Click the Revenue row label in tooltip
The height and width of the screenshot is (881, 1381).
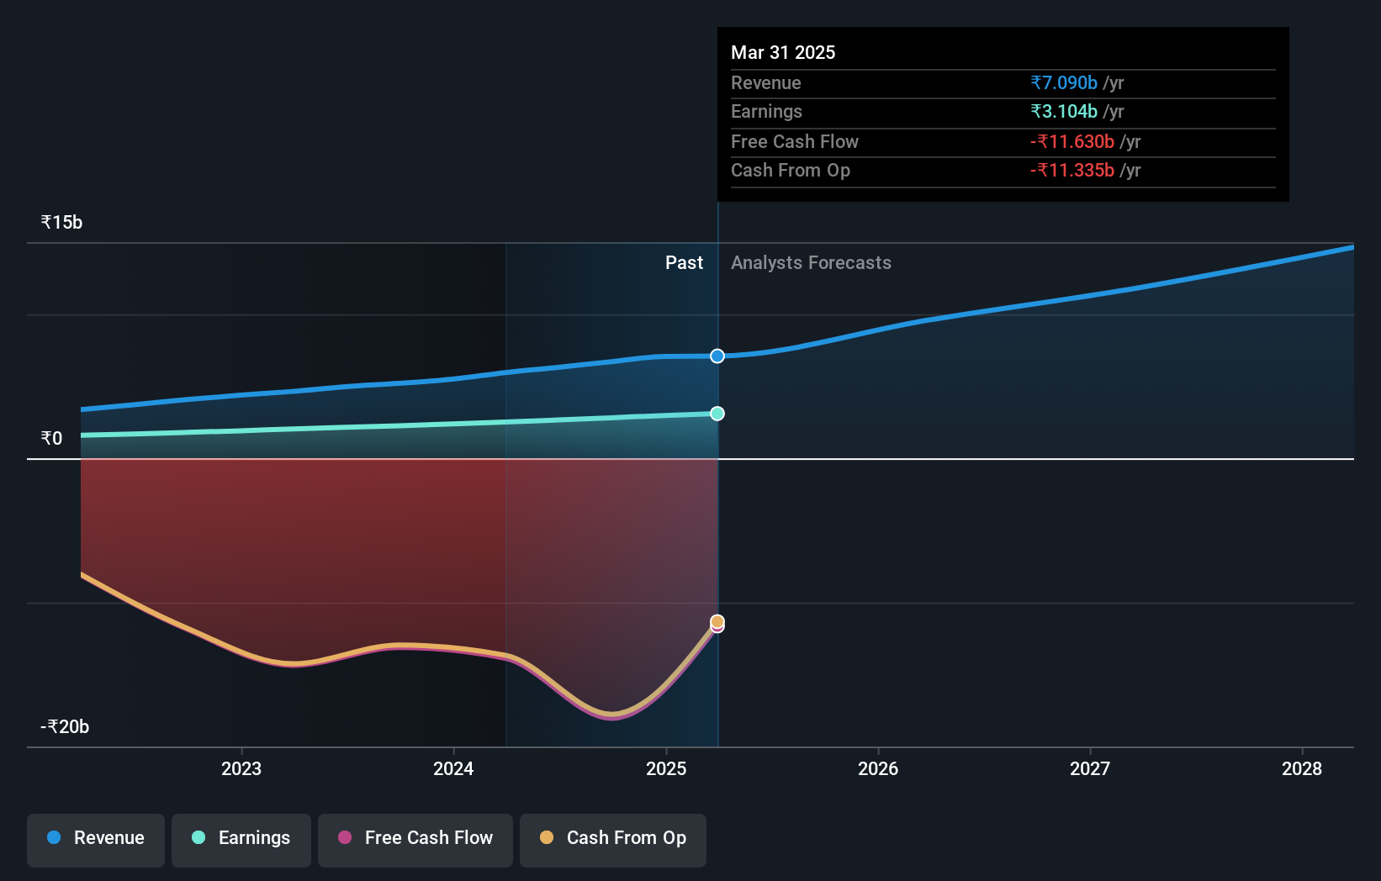(x=765, y=82)
